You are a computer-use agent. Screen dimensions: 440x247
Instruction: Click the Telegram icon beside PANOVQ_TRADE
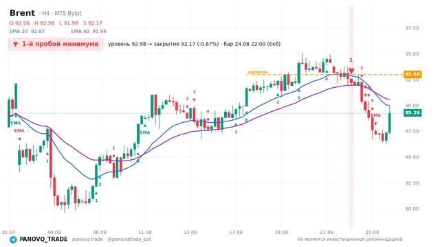tap(13, 239)
